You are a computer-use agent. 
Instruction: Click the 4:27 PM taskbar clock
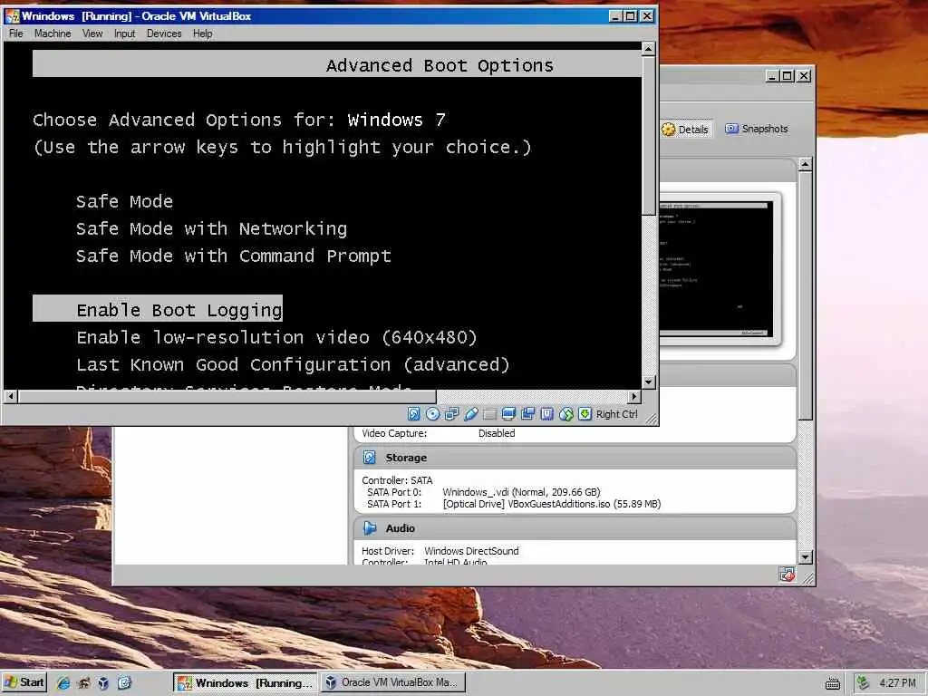[897, 683]
